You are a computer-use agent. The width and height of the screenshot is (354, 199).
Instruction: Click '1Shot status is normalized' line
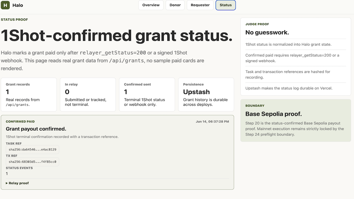click(288, 44)
